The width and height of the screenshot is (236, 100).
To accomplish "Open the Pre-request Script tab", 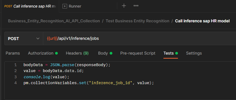I will [x=138, y=53].
